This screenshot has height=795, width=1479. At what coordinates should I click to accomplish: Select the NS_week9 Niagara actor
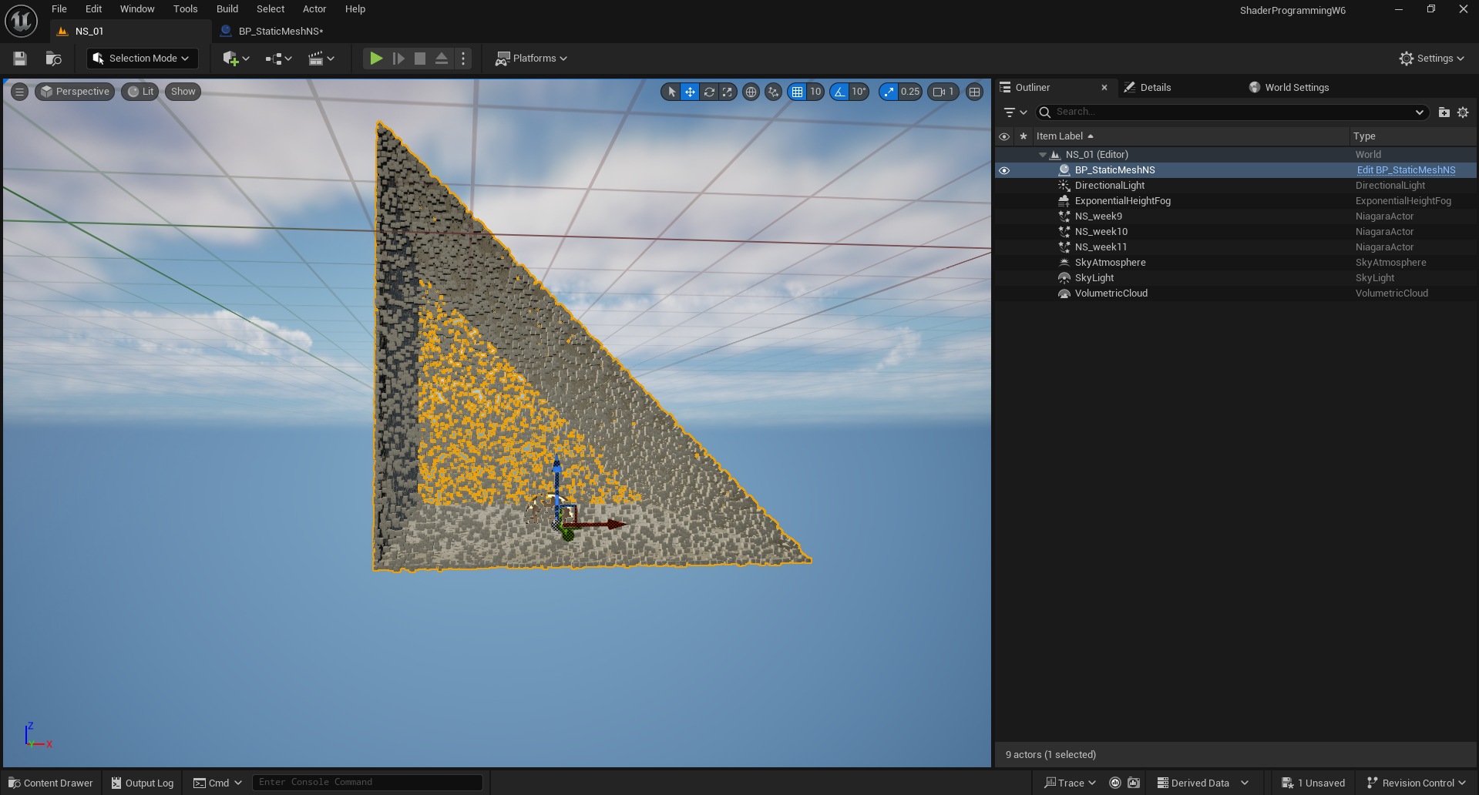click(x=1235, y=216)
